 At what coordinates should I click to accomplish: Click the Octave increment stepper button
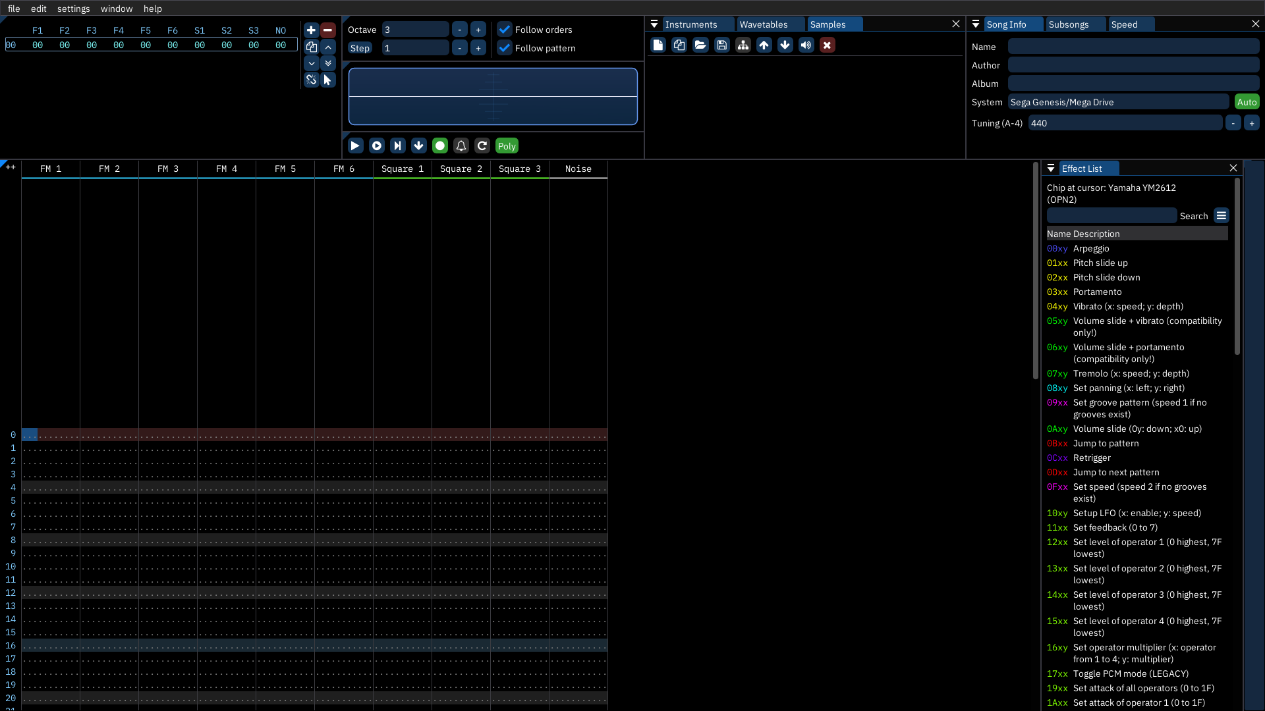[x=478, y=29]
